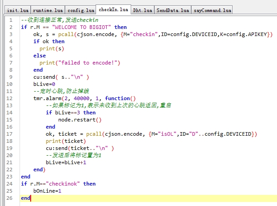Click "config.DEVICEID" on line 17
This screenshot has height=206, width=277.
[x=228, y=134]
